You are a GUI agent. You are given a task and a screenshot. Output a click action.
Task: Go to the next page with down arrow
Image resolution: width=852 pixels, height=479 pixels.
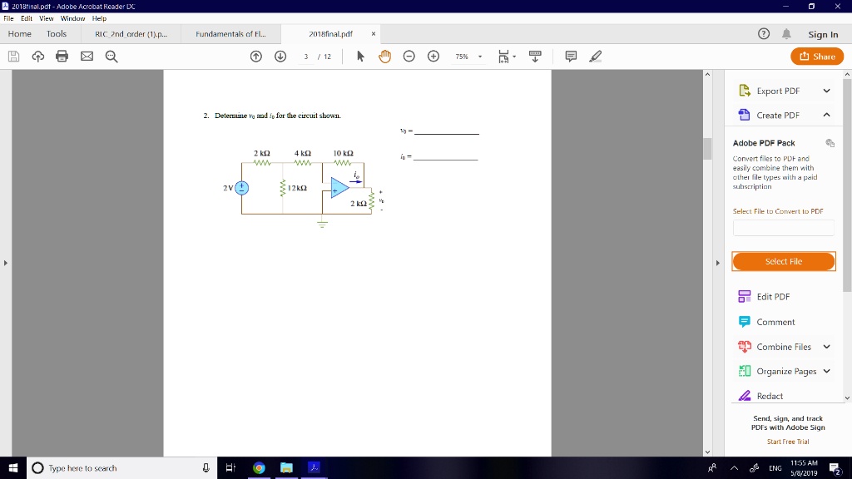(280, 57)
